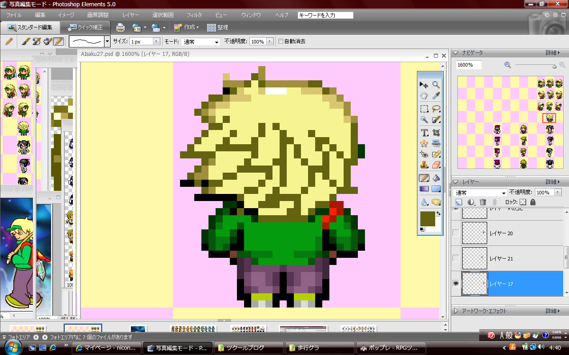Toggle lock all padlock in Layers panel

[x=533, y=202]
